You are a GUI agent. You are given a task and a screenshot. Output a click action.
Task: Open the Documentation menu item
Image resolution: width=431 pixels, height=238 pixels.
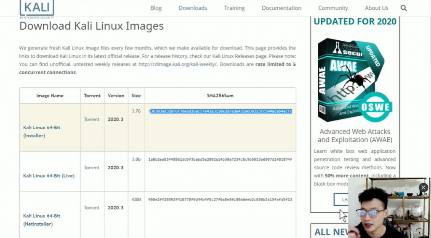click(x=282, y=8)
